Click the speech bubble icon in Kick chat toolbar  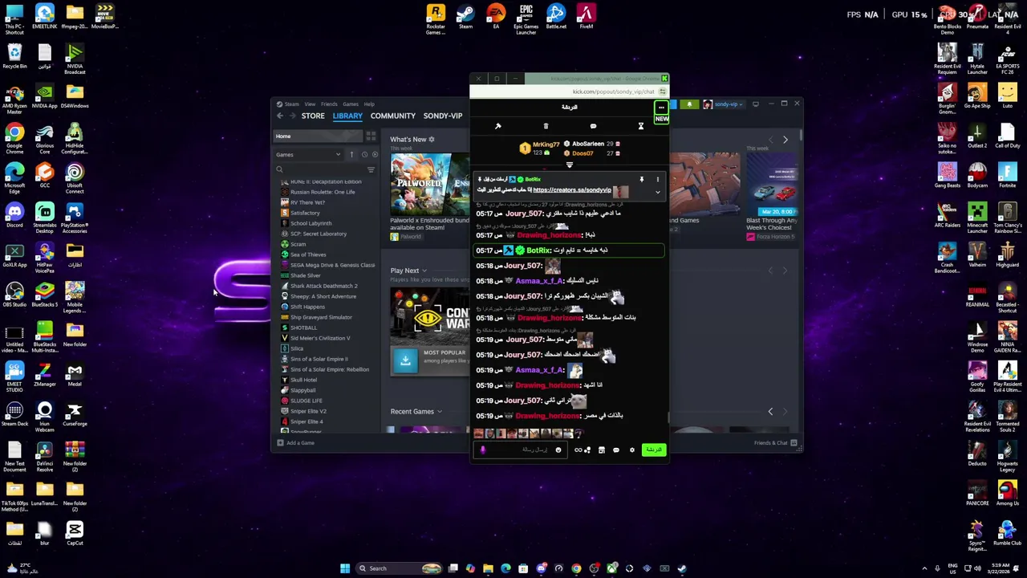[x=593, y=126]
